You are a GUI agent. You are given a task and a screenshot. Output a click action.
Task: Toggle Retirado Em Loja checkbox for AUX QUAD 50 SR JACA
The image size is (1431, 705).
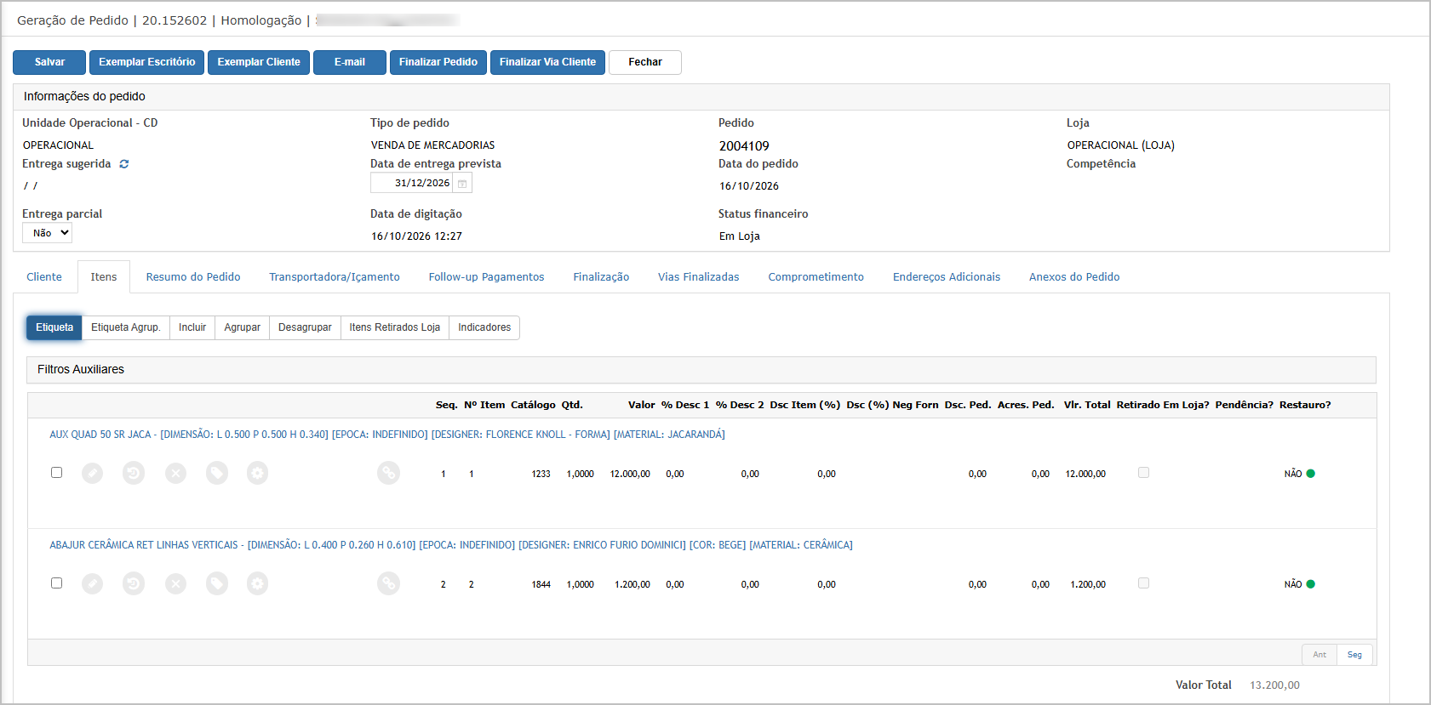click(1143, 473)
